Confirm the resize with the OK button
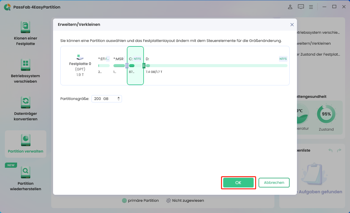 point(238,183)
